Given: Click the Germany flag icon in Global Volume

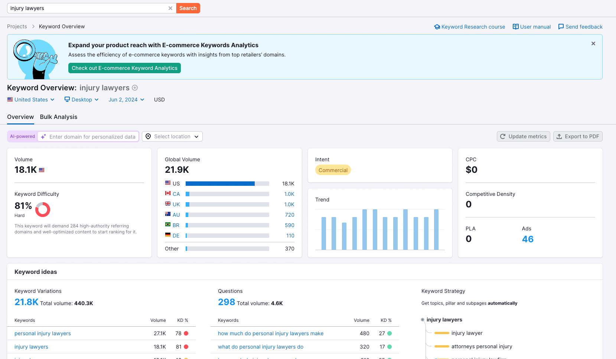Looking at the screenshot, I should point(168,235).
